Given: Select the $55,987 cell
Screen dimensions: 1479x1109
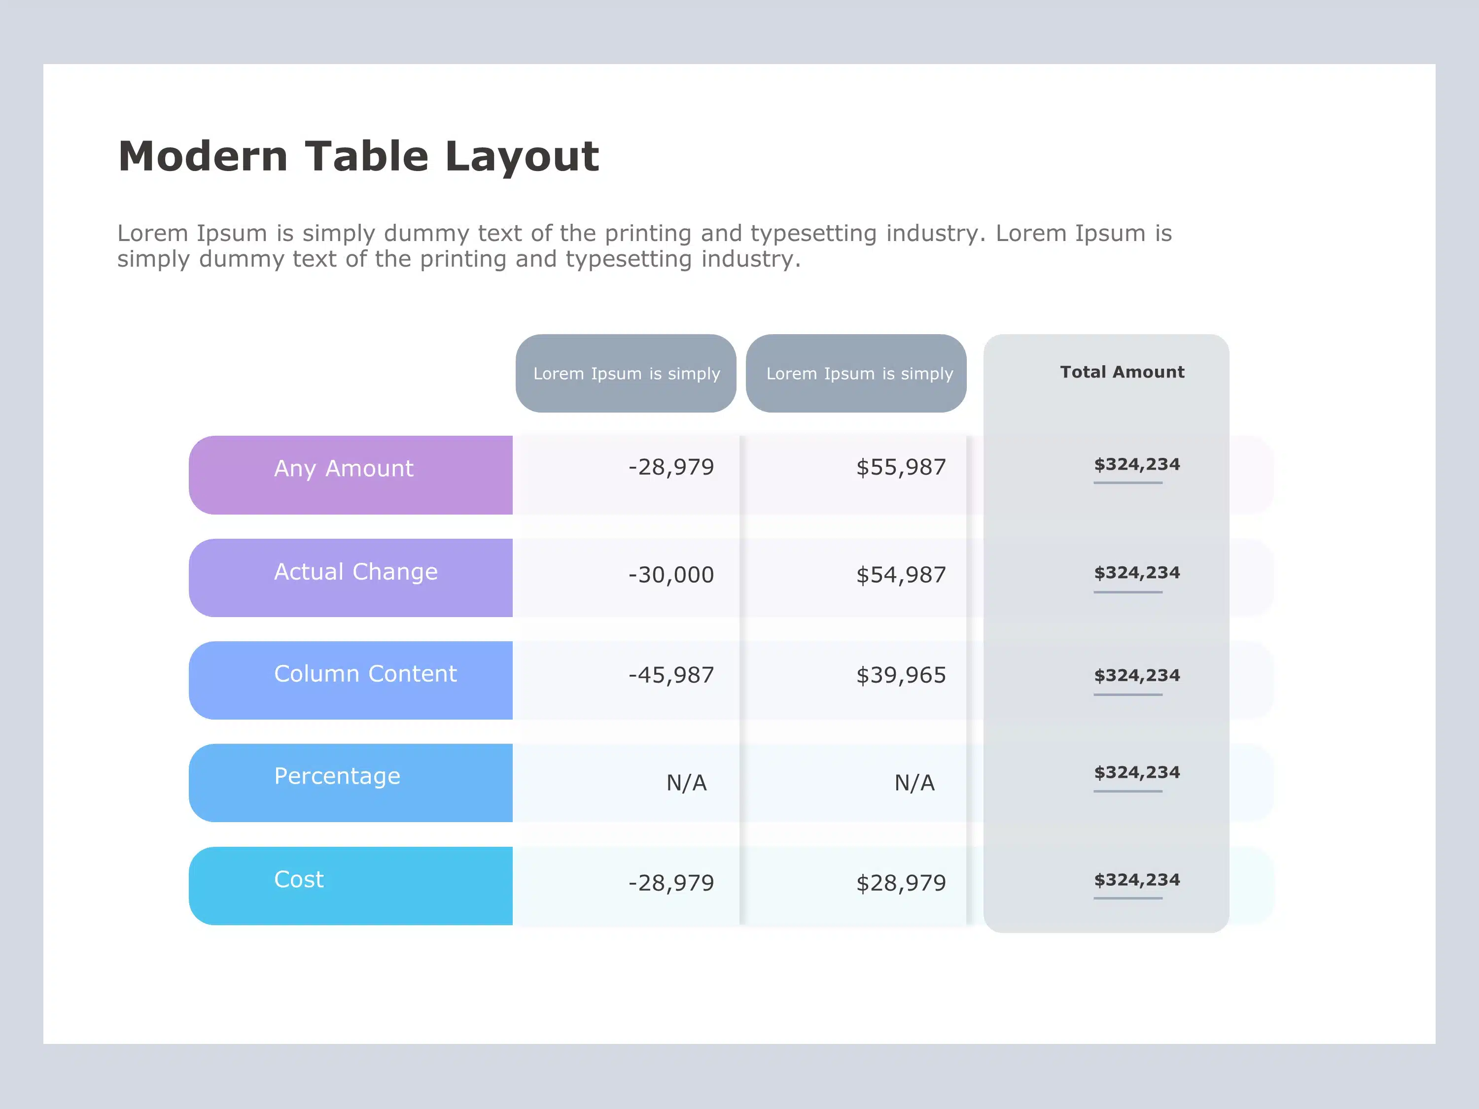Looking at the screenshot, I should pos(901,467).
